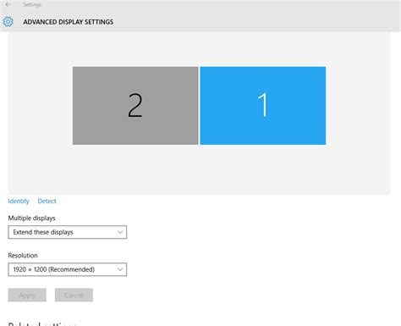Click the Multiple displays label

tap(31, 218)
